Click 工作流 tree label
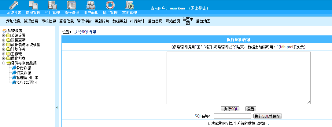Viewport: 332px width, 127px height. 16,54
